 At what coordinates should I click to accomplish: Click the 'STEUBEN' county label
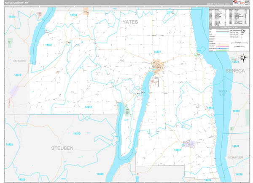pyautogui.click(x=62, y=148)
